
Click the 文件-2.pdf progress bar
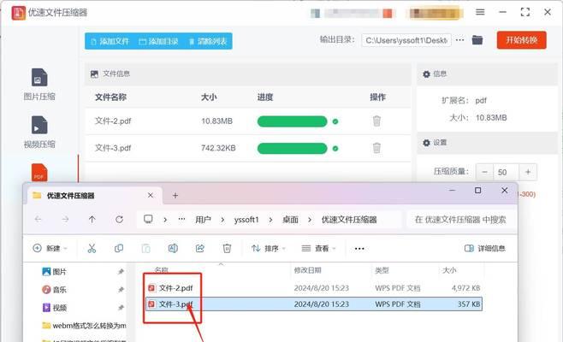[293, 121]
